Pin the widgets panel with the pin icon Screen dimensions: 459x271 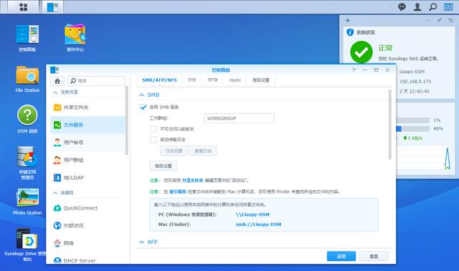[x=439, y=20]
